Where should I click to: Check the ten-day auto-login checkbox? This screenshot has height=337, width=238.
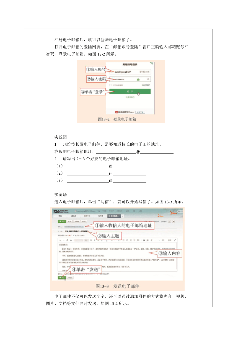coord(110,85)
